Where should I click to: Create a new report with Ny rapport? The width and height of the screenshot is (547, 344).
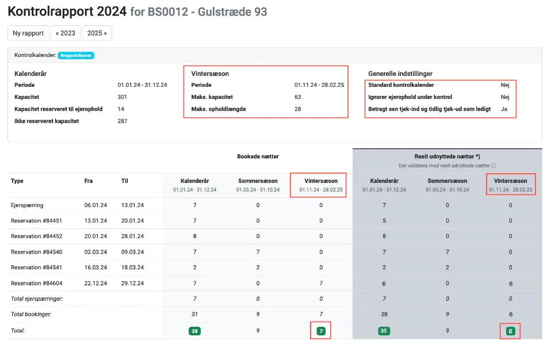click(28, 33)
